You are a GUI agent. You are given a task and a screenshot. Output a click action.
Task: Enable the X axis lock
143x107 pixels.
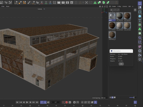(42, 2)
